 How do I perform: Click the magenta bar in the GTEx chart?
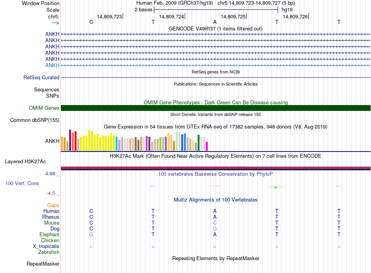pyautogui.click(x=207, y=146)
